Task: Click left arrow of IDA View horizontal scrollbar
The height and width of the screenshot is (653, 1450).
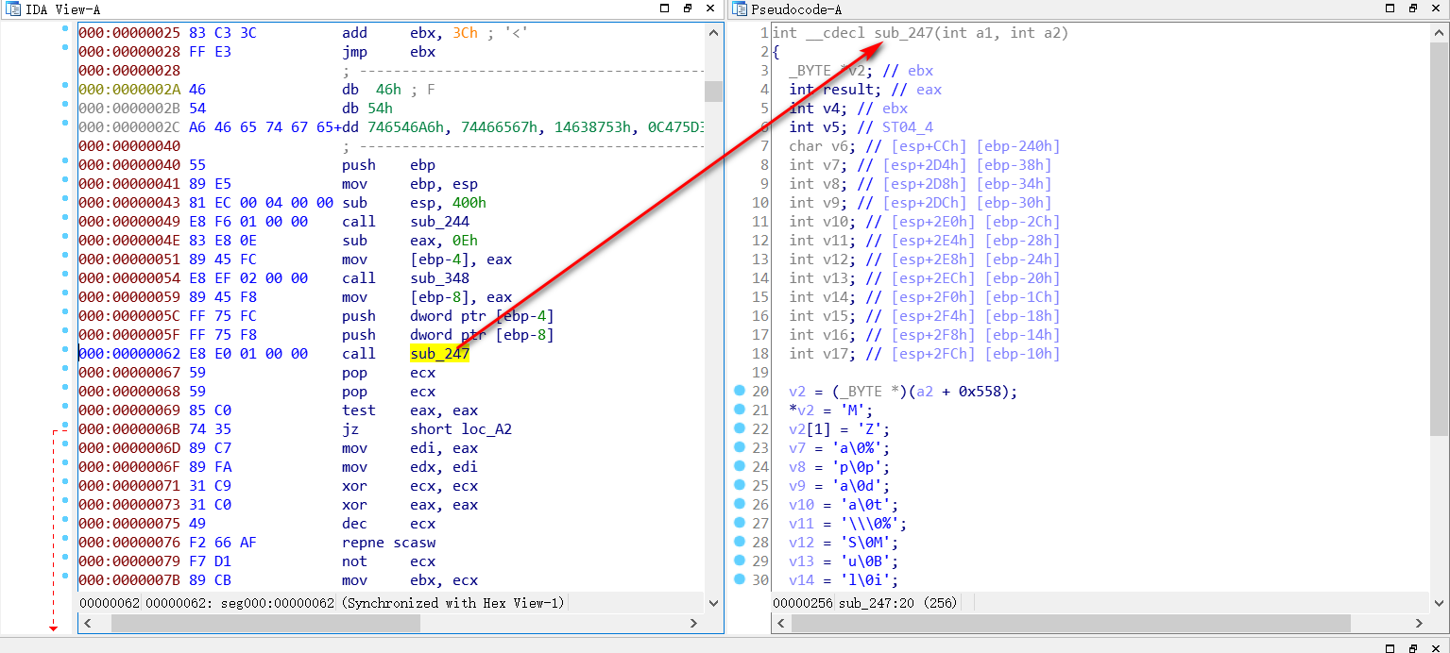Action: click(86, 624)
